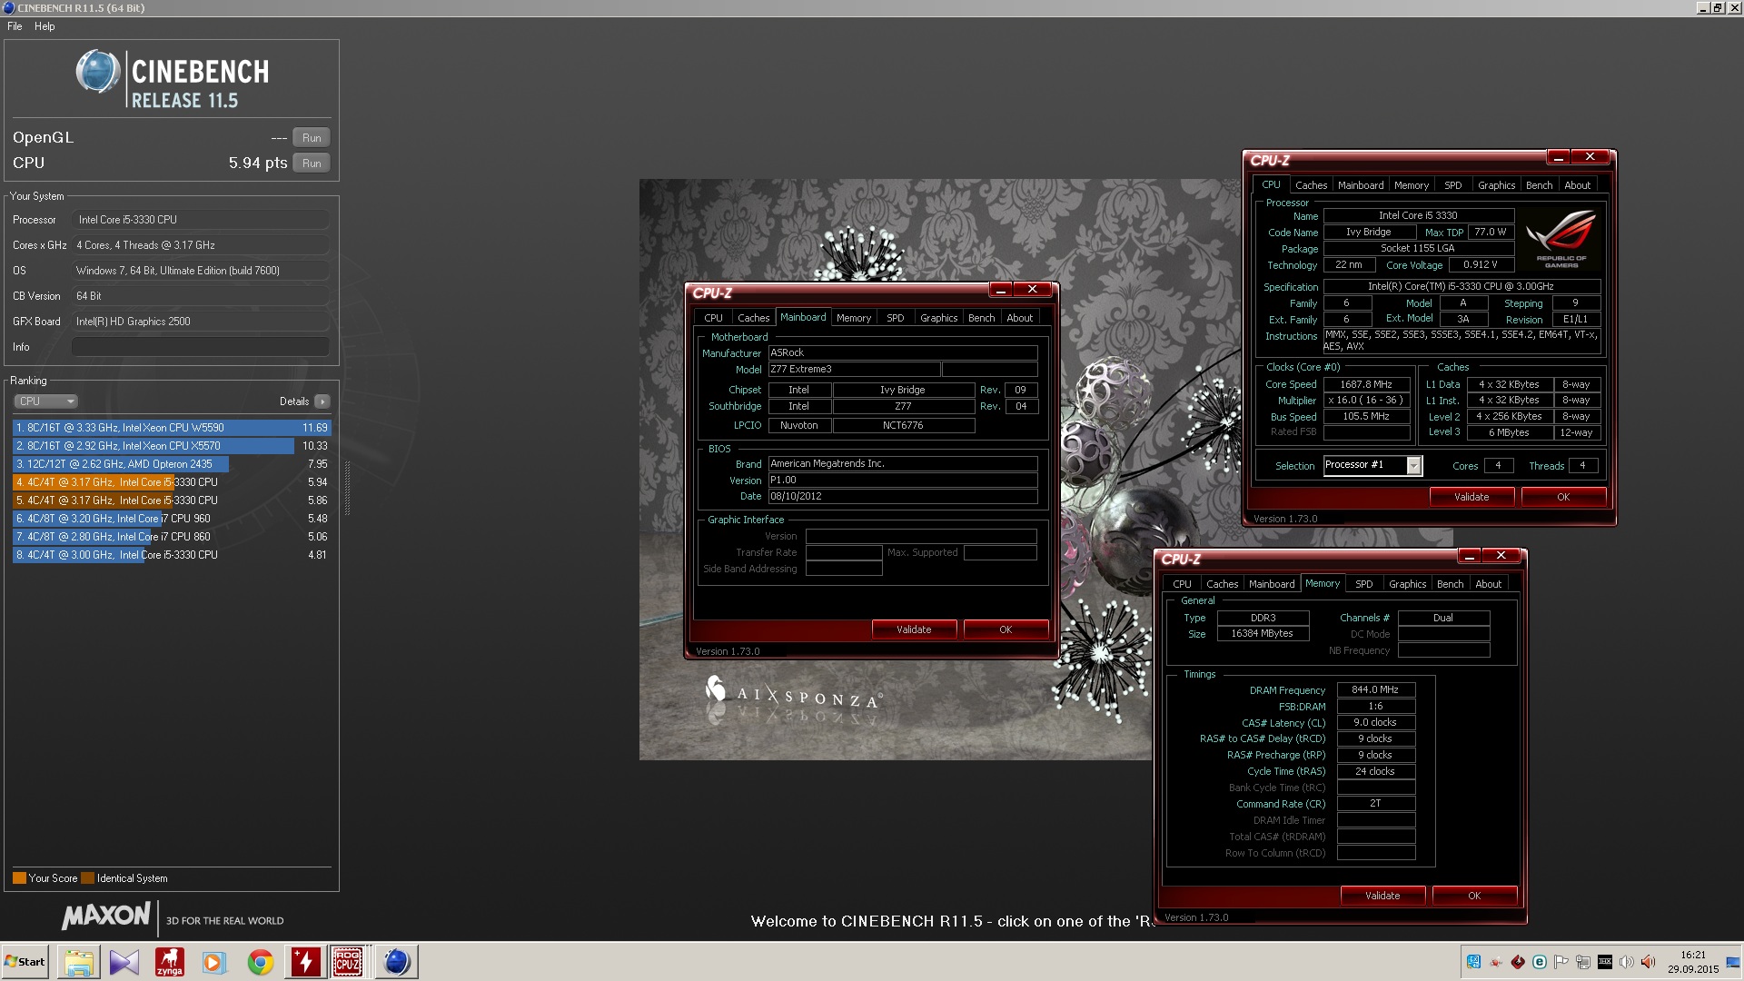Image resolution: width=1744 pixels, height=981 pixels.
Task: Open the Start menu
Action: (25, 962)
